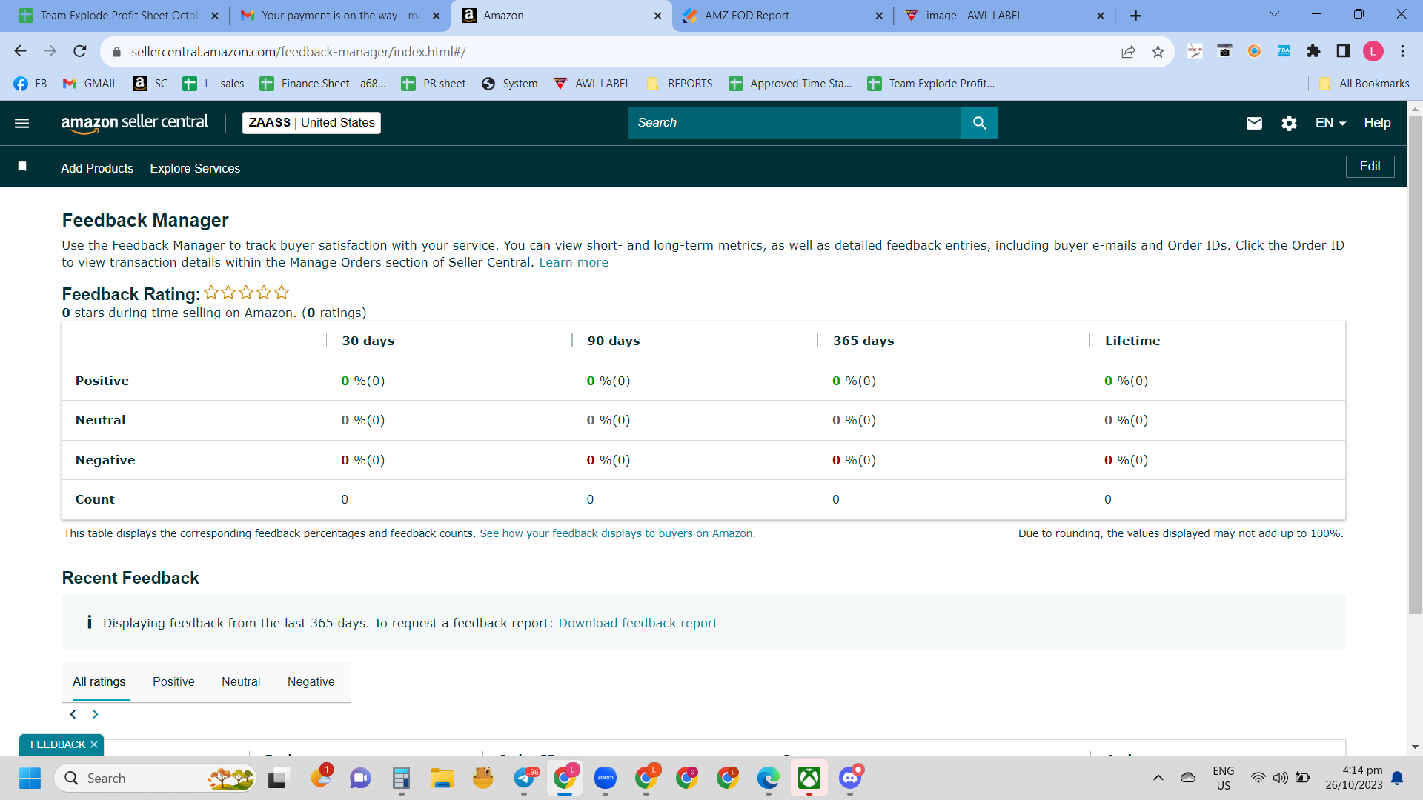Click the Windows taskbar Search box
This screenshot has width=1423, height=800.
click(156, 779)
